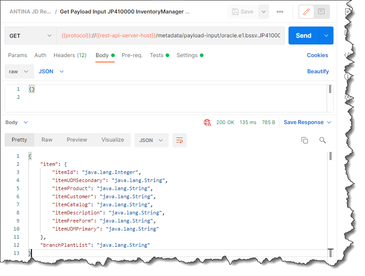Click the "itemCatalog" response line
365x276 pixels.
pos(103,205)
